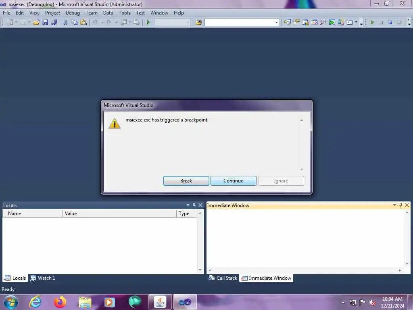Image resolution: width=413 pixels, height=310 pixels.
Task: Open the Window menu
Action: tap(159, 13)
